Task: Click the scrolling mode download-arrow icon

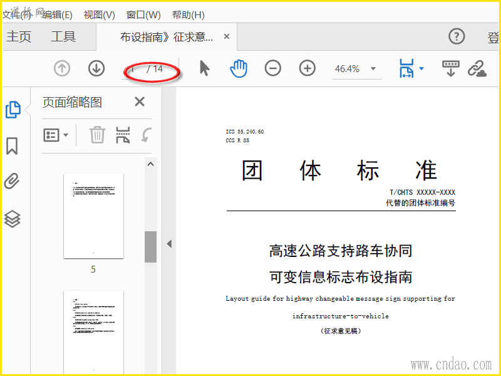Action: click(x=450, y=68)
